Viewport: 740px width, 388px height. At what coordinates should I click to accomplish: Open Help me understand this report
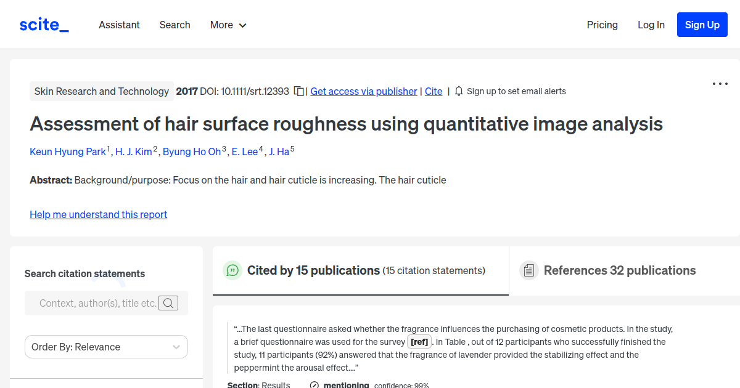click(98, 214)
